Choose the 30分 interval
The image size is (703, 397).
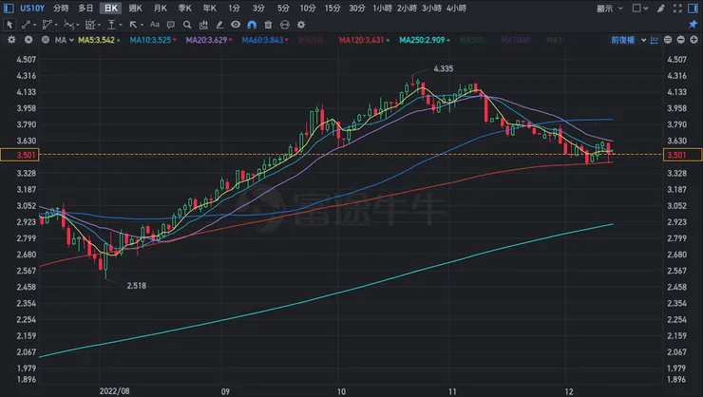tap(357, 8)
